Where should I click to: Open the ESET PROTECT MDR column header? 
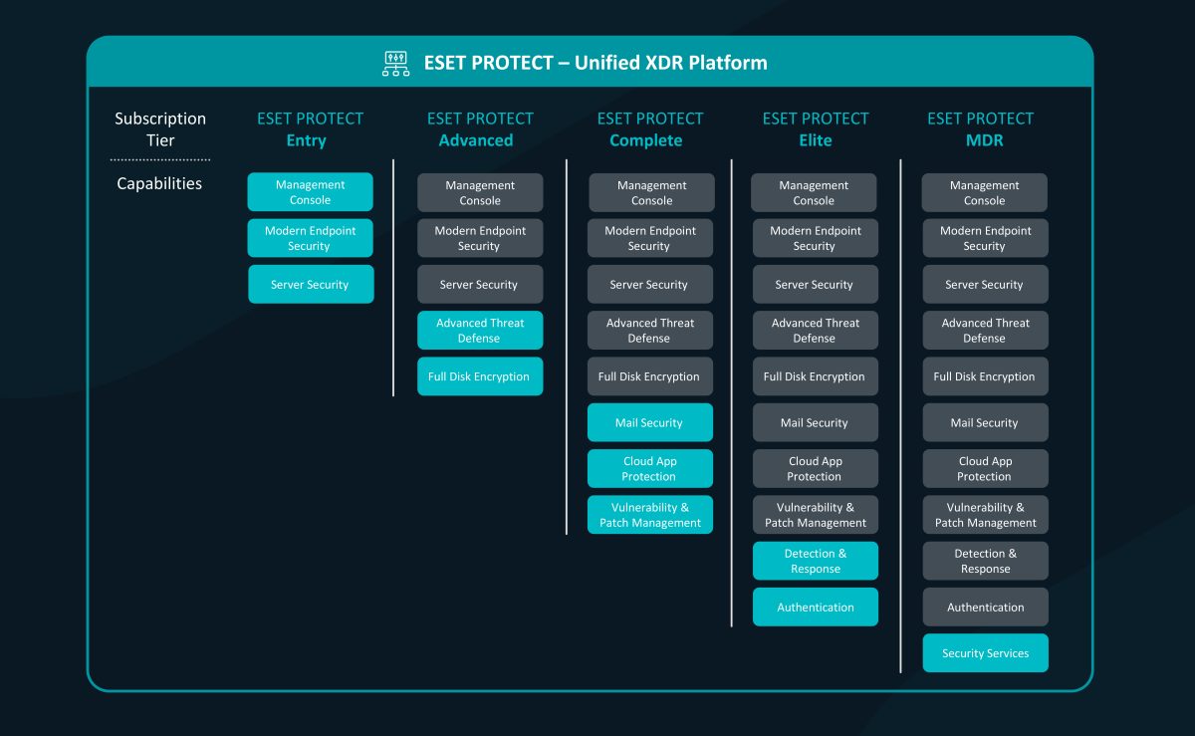coord(985,129)
